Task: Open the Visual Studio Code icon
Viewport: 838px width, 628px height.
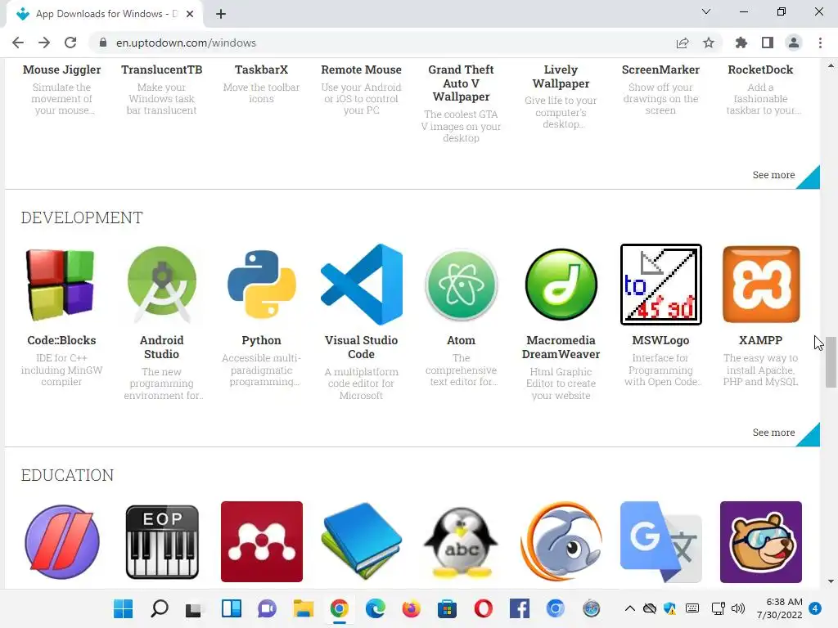Action: pos(361,284)
